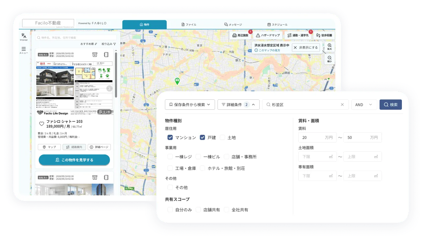Viewport: 422px width, 237px height.
Task: Click 非表示にする to hide flood zone
Action: click(x=306, y=48)
